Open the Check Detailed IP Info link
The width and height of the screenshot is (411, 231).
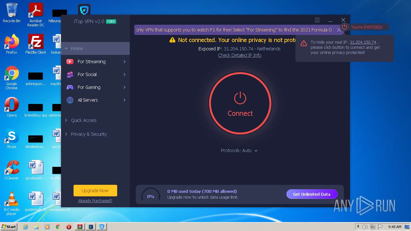tap(240, 55)
